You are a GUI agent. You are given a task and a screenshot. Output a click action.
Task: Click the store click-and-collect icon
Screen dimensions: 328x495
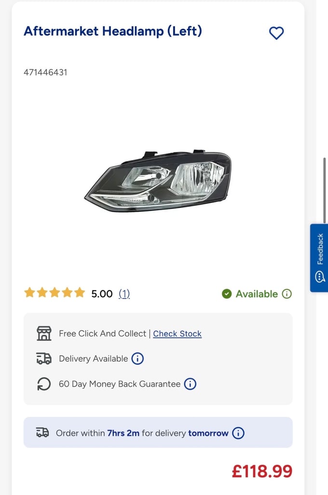click(x=44, y=334)
